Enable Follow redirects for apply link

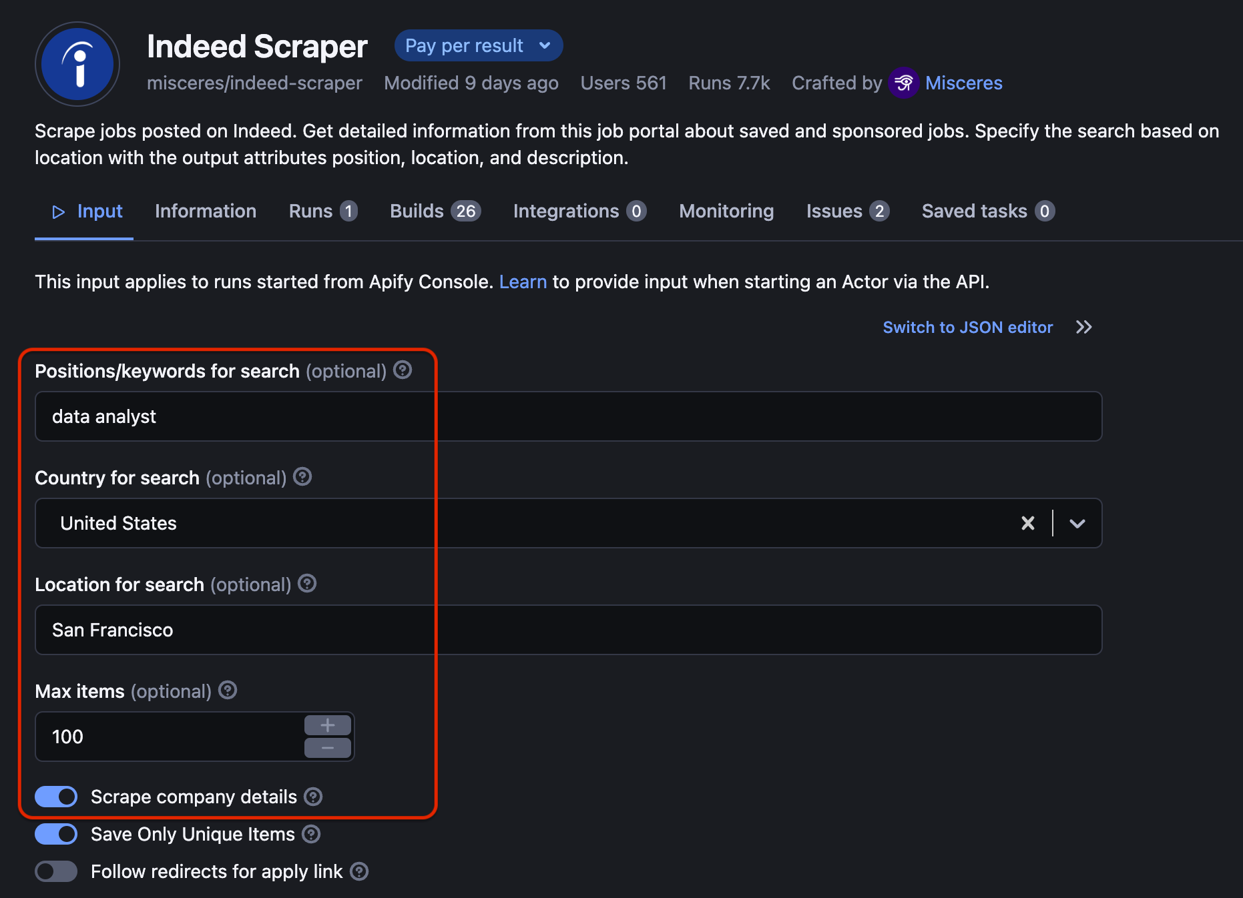point(56,871)
